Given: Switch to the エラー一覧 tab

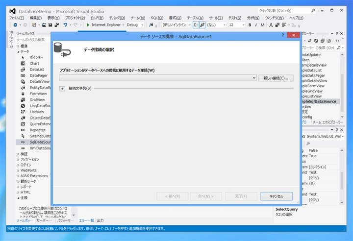Looking at the screenshot, I should [x=86, y=220].
